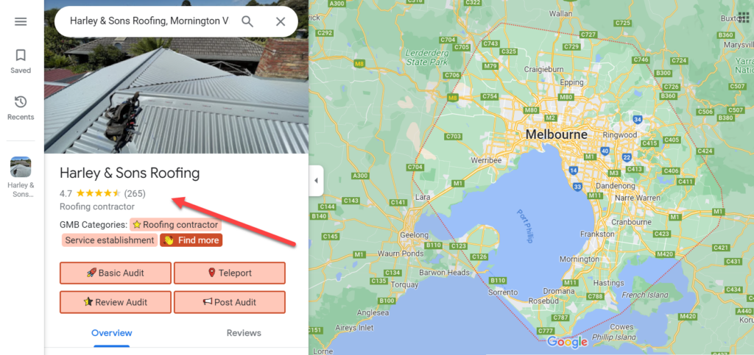The width and height of the screenshot is (754, 355).
Task: Select the Service establishment category tag
Action: tap(110, 240)
